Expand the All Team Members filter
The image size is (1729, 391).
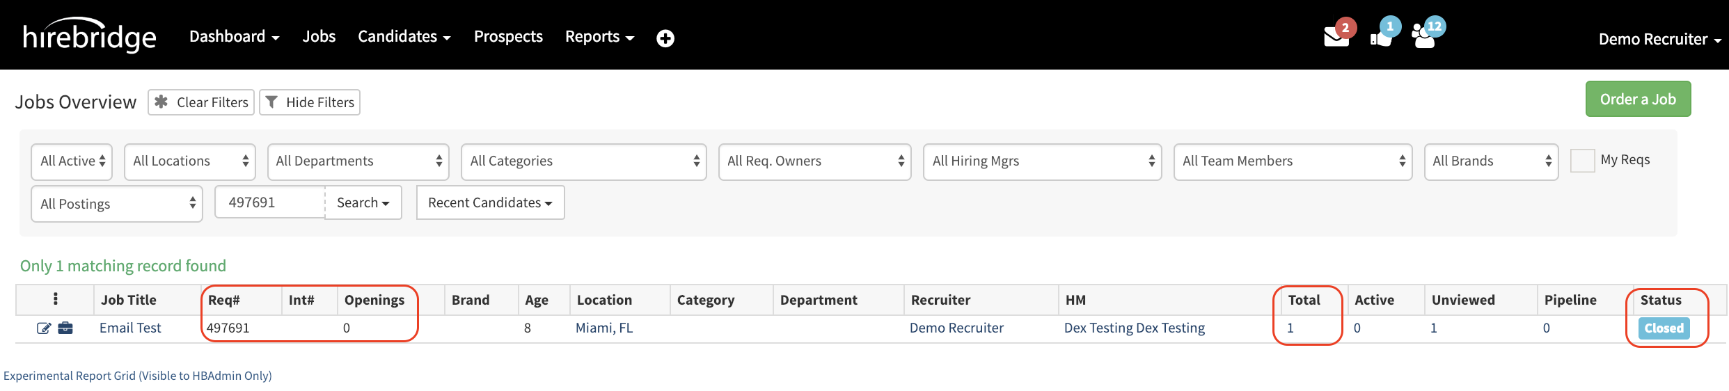point(1293,161)
